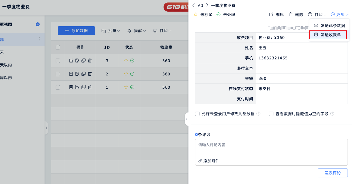Screen dimensions: 352x184
Task: Go to previous record using left arrow
Action: coord(193,5)
